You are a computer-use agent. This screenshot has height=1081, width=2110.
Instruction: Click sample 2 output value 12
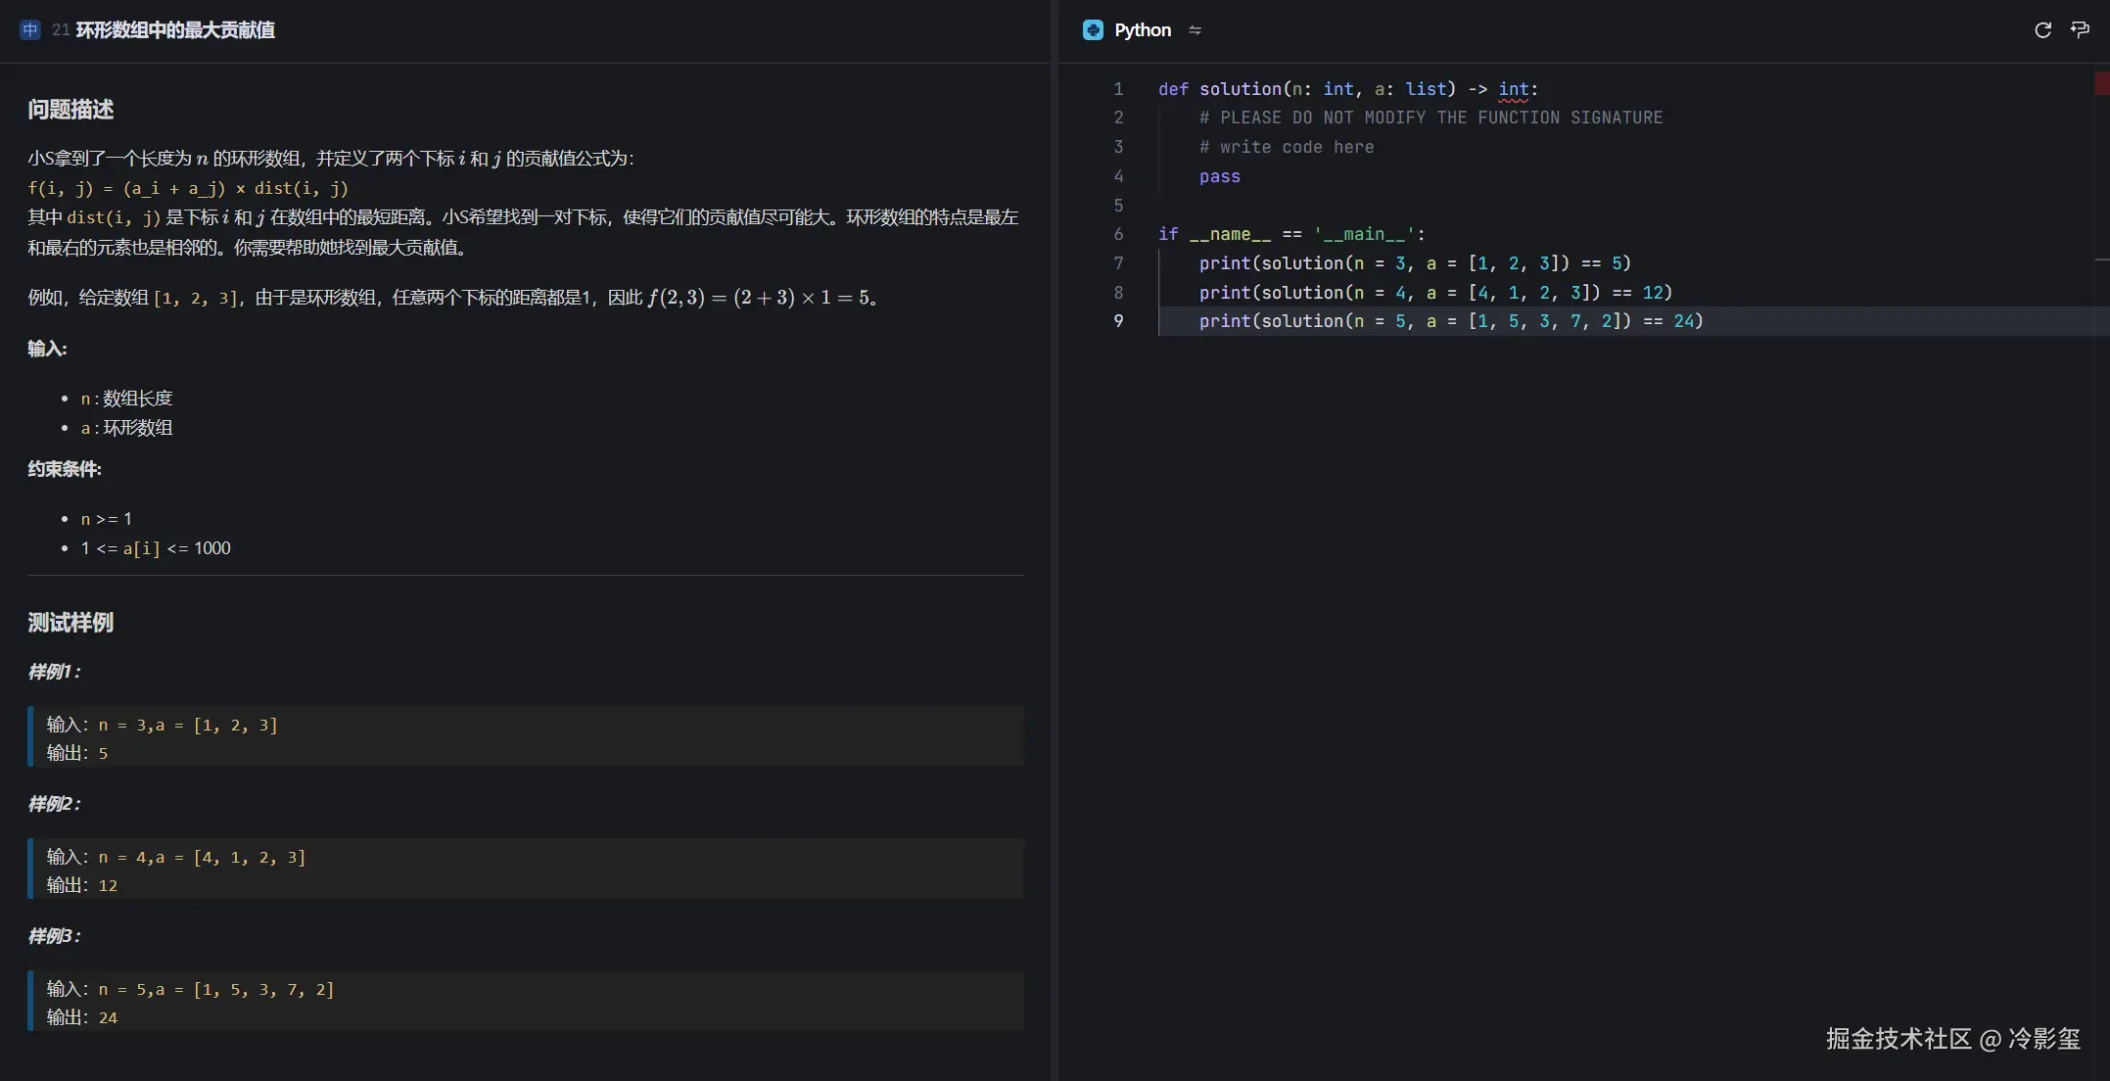(x=108, y=885)
